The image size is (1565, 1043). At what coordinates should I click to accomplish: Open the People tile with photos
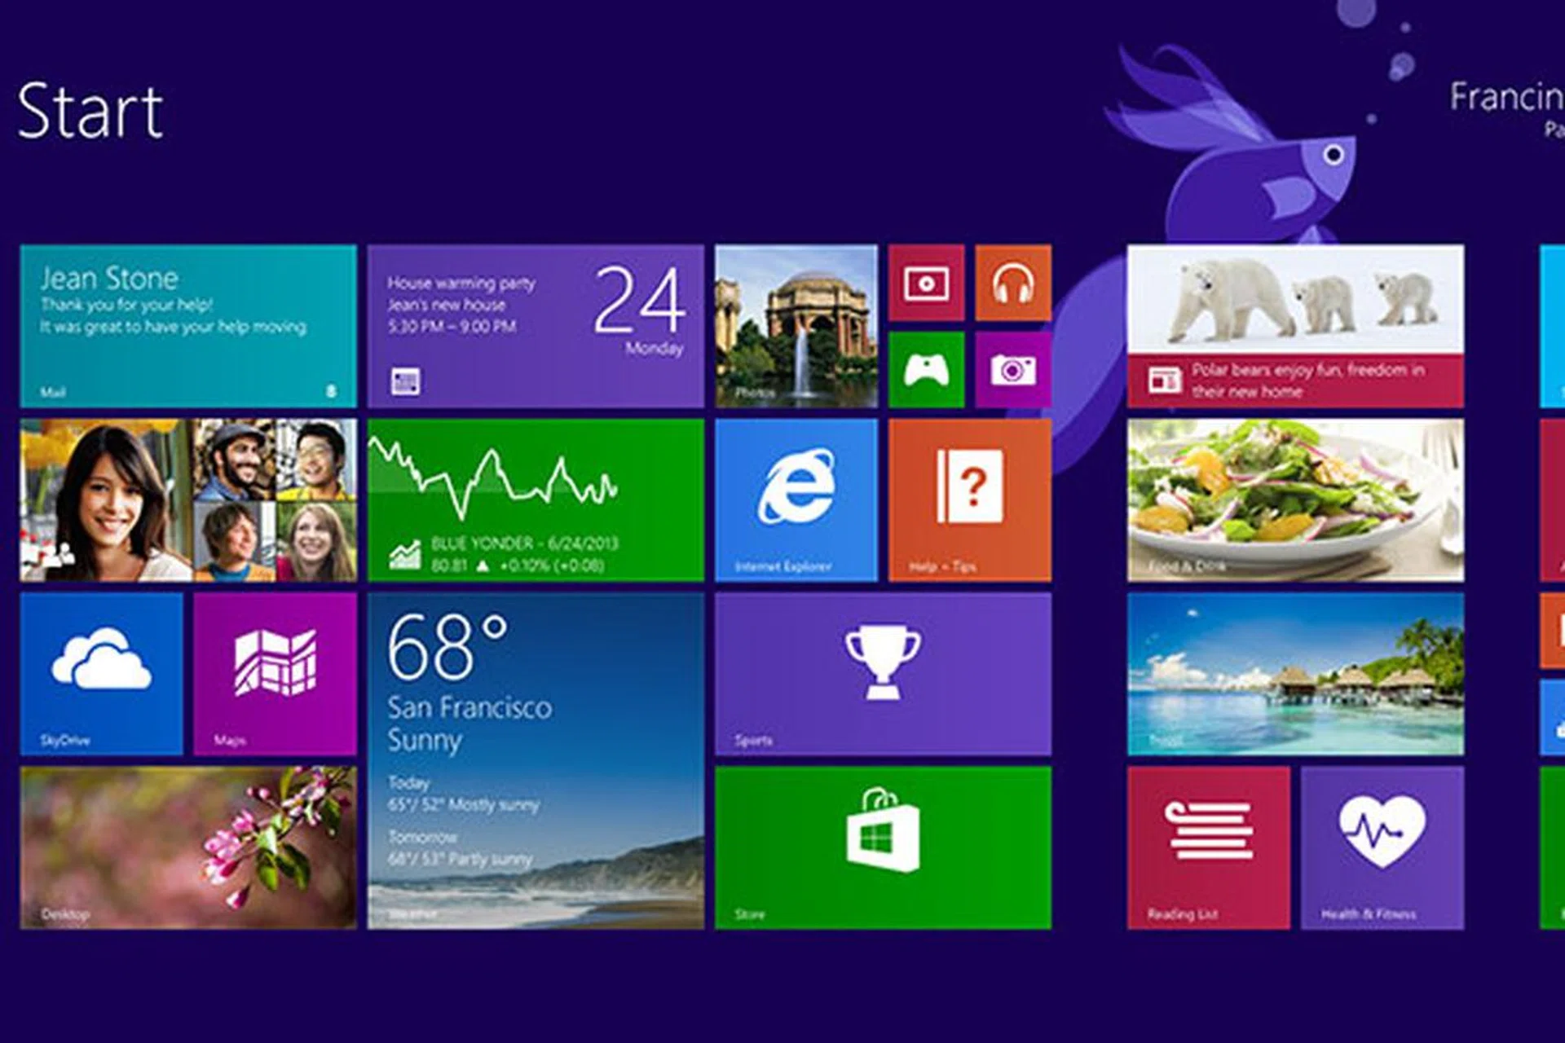(x=187, y=499)
